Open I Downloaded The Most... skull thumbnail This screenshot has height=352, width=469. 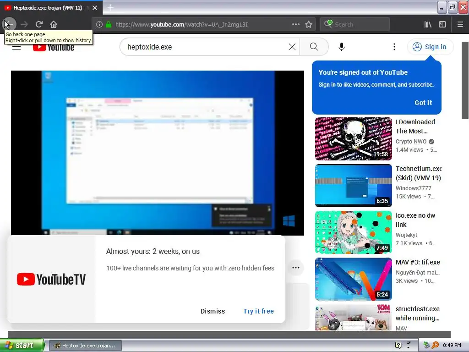pyautogui.click(x=353, y=139)
